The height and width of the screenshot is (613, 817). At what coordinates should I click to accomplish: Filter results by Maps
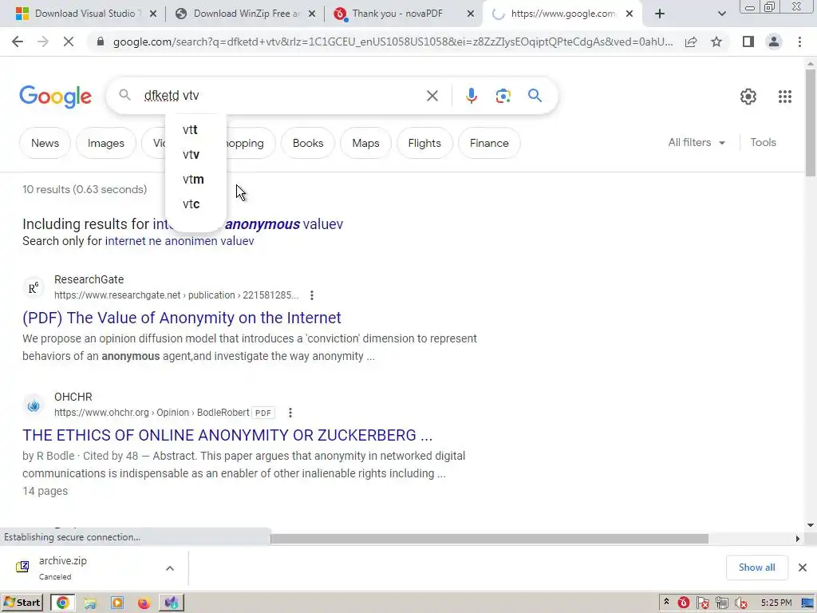coord(365,143)
